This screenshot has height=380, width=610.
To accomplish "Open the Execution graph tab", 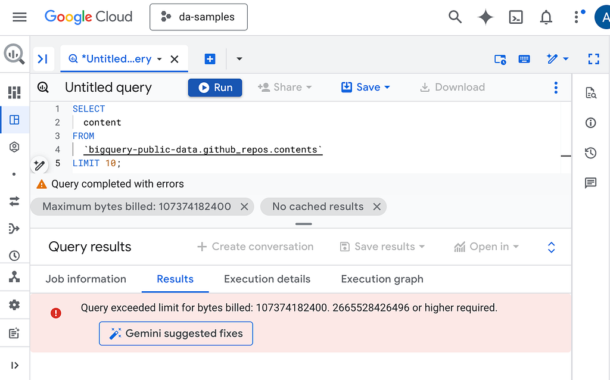I will 382,279.
